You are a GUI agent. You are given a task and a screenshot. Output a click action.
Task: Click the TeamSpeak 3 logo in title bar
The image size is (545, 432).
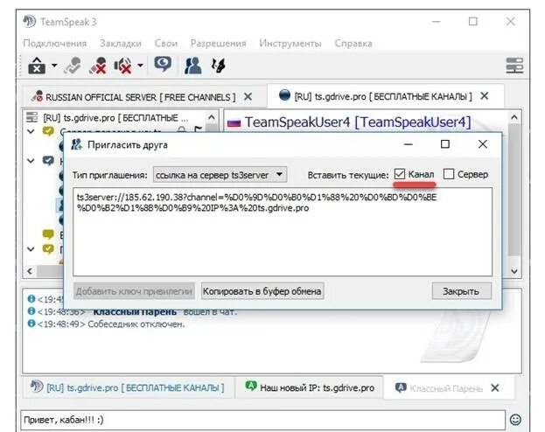click(x=30, y=21)
